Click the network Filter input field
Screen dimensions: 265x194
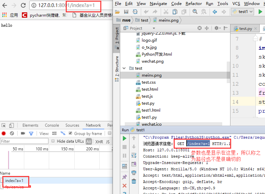24,141
